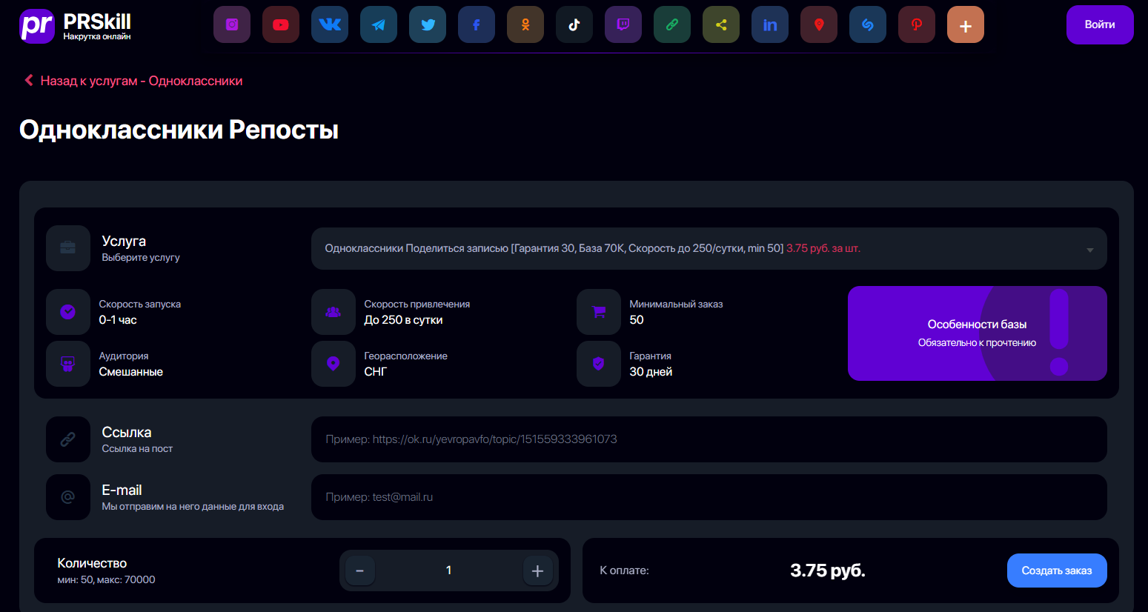Focus the E-mail input field
The height and width of the screenshot is (612, 1148).
(709, 497)
